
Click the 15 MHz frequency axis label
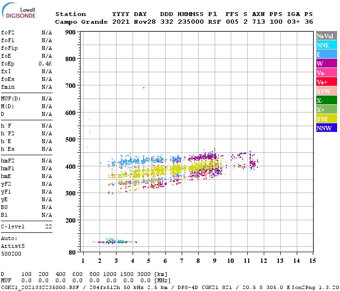coord(312,261)
